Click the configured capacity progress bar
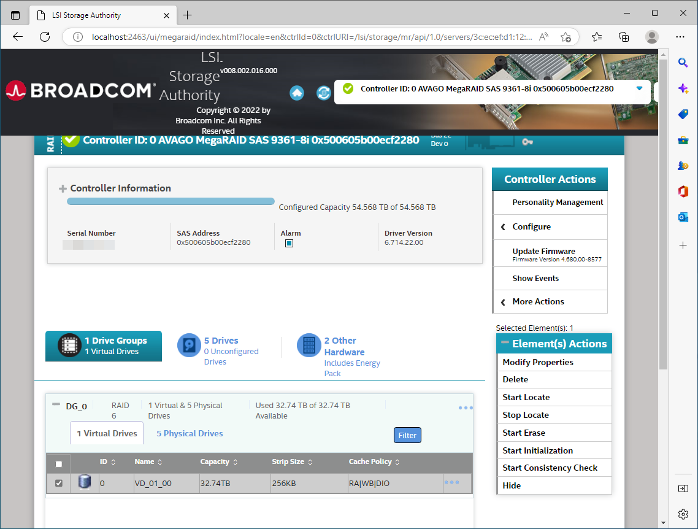The image size is (698, 529). click(171, 201)
